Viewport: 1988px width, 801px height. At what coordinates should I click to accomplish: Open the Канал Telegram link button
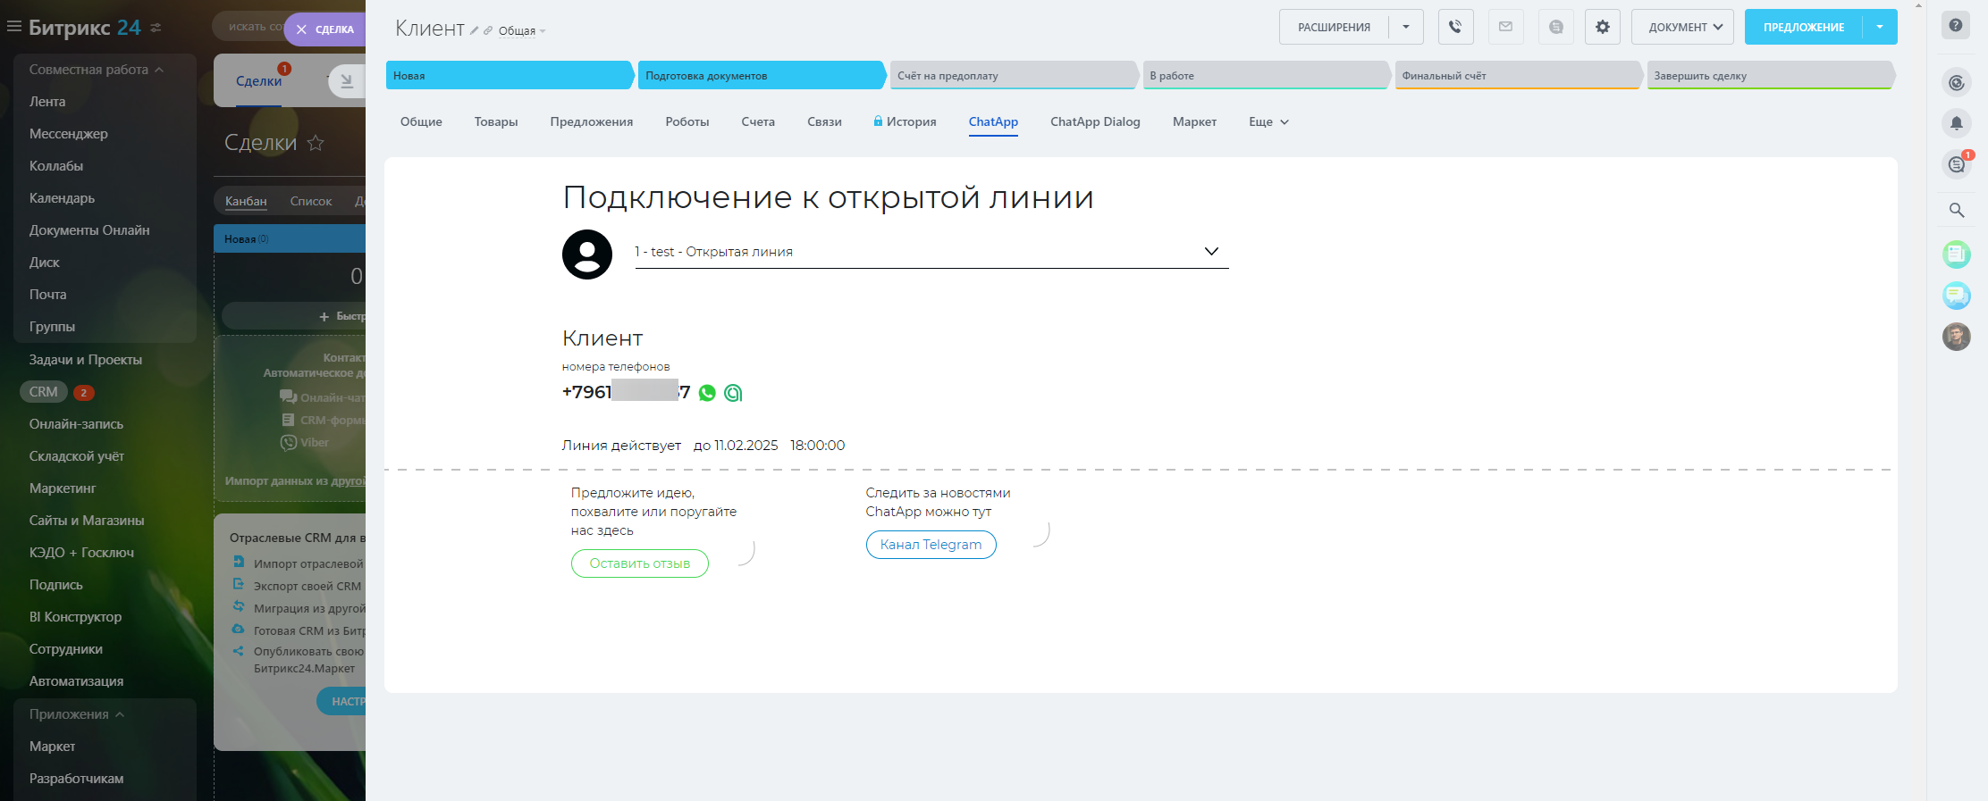(931, 545)
